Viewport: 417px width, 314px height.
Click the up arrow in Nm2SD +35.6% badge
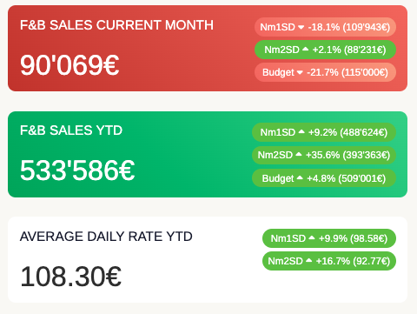[299, 155]
